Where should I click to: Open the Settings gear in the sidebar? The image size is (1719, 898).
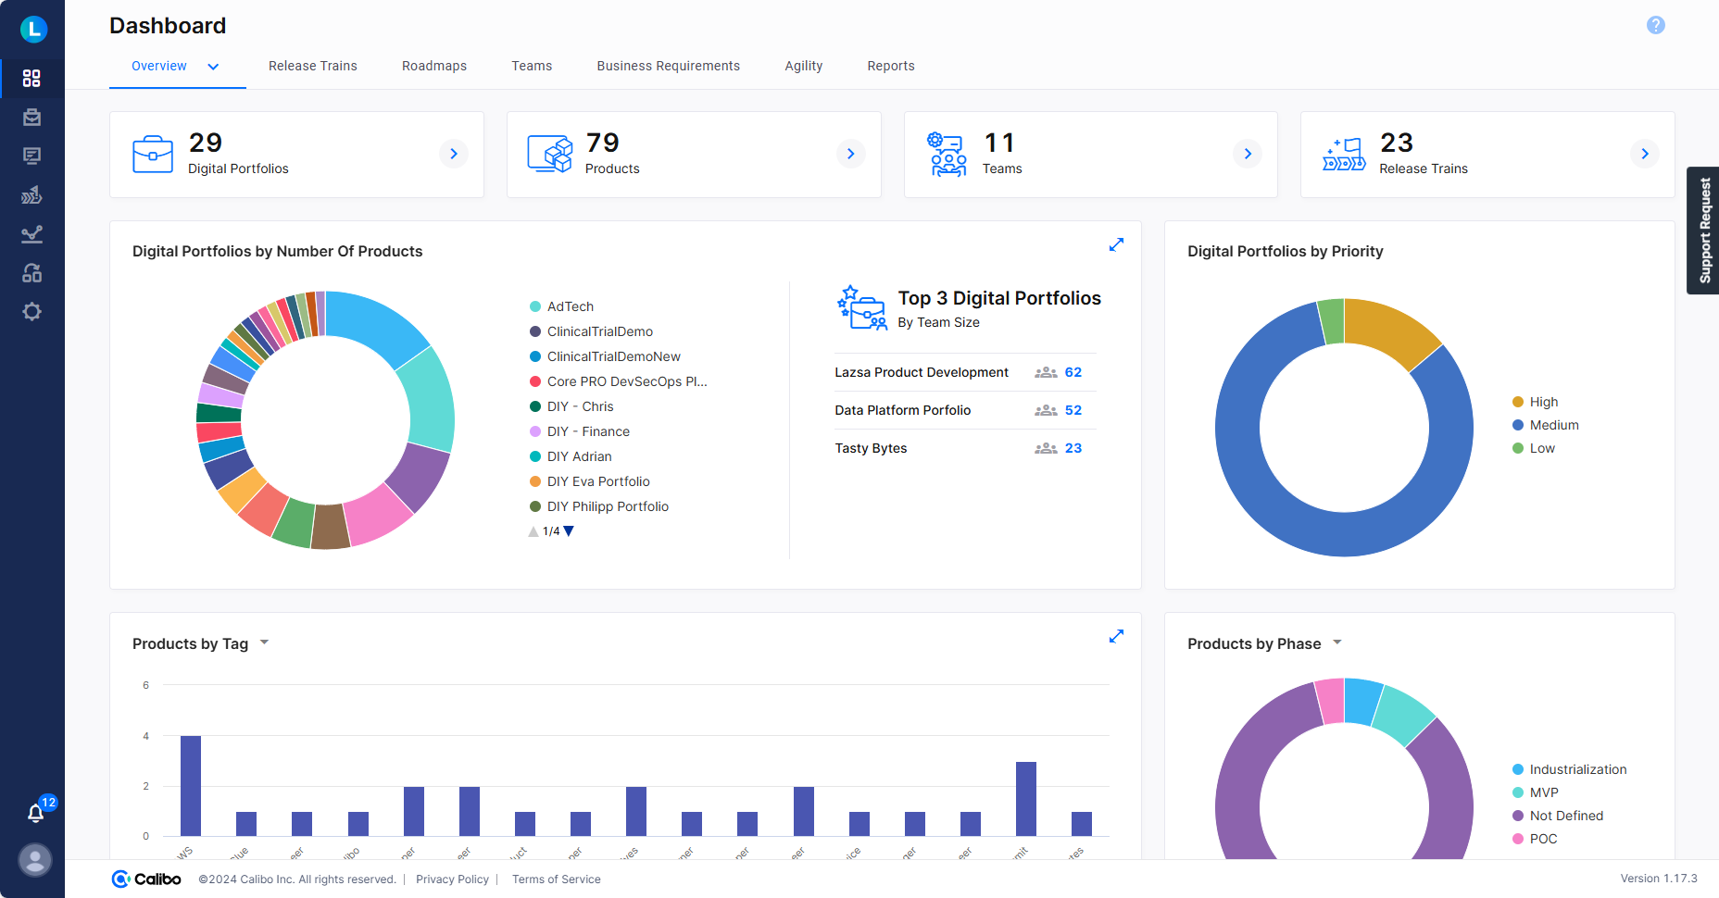click(32, 312)
